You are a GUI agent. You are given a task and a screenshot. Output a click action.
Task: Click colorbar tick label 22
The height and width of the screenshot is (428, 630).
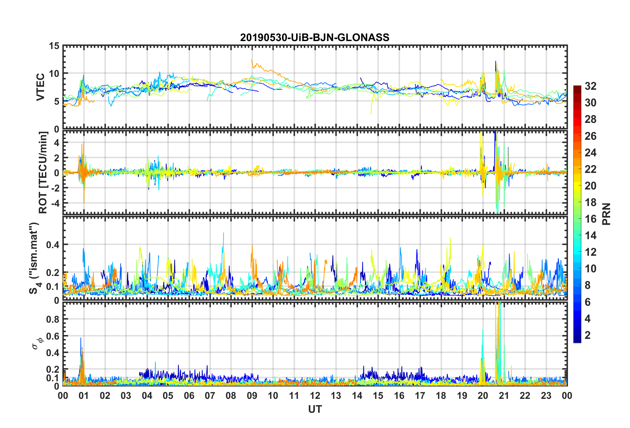(x=591, y=169)
